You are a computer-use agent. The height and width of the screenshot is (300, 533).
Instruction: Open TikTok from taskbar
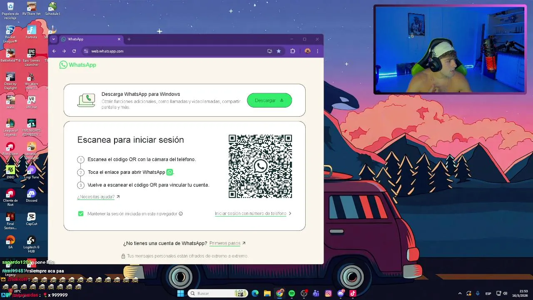coord(353,293)
